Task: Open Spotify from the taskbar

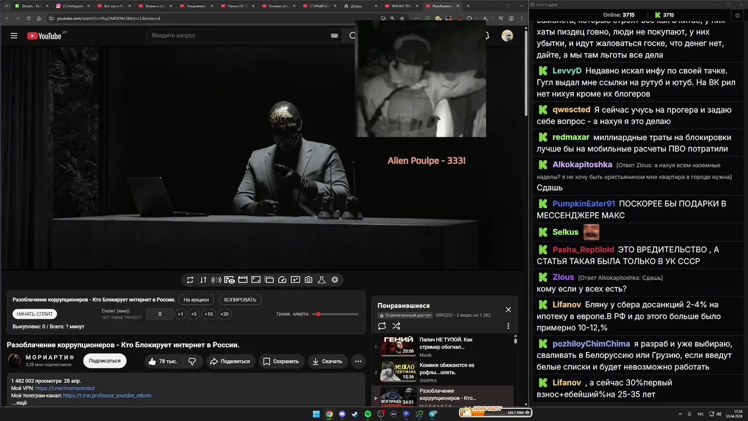Action: pos(368,414)
